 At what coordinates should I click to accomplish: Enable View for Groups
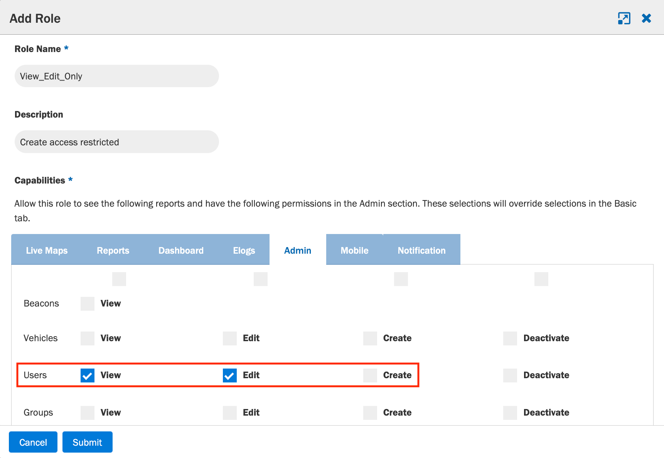pos(88,413)
